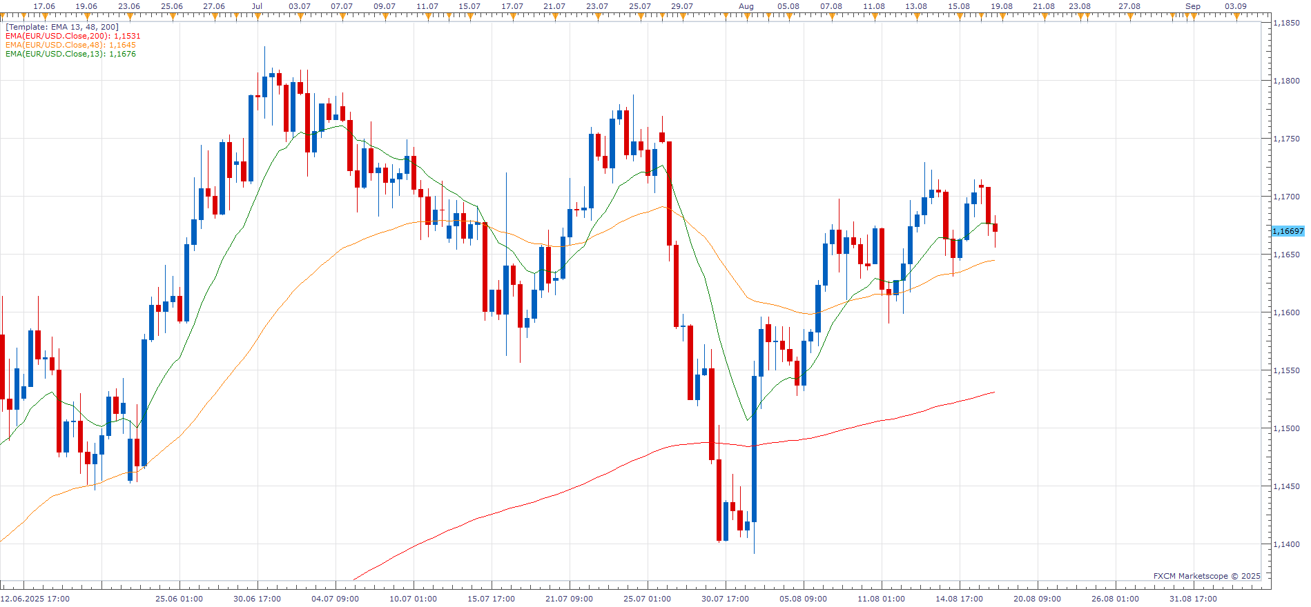
Task: Click price axis label 1,1750
Action: (1286, 139)
